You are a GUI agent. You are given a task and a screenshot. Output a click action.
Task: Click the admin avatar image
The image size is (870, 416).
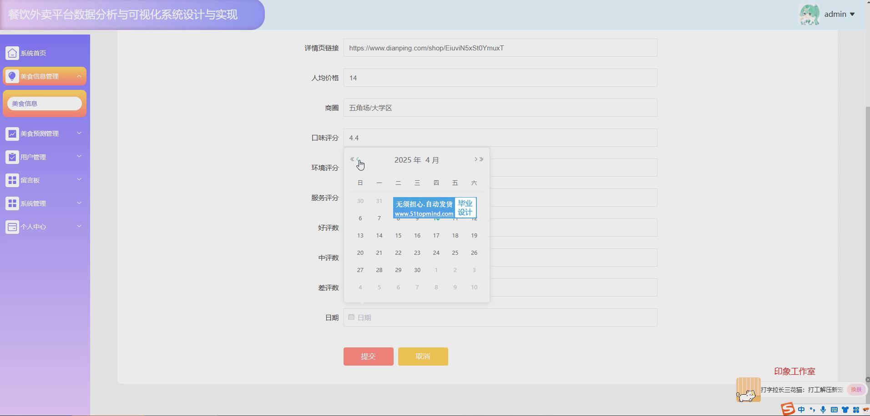pyautogui.click(x=809, y=15)
